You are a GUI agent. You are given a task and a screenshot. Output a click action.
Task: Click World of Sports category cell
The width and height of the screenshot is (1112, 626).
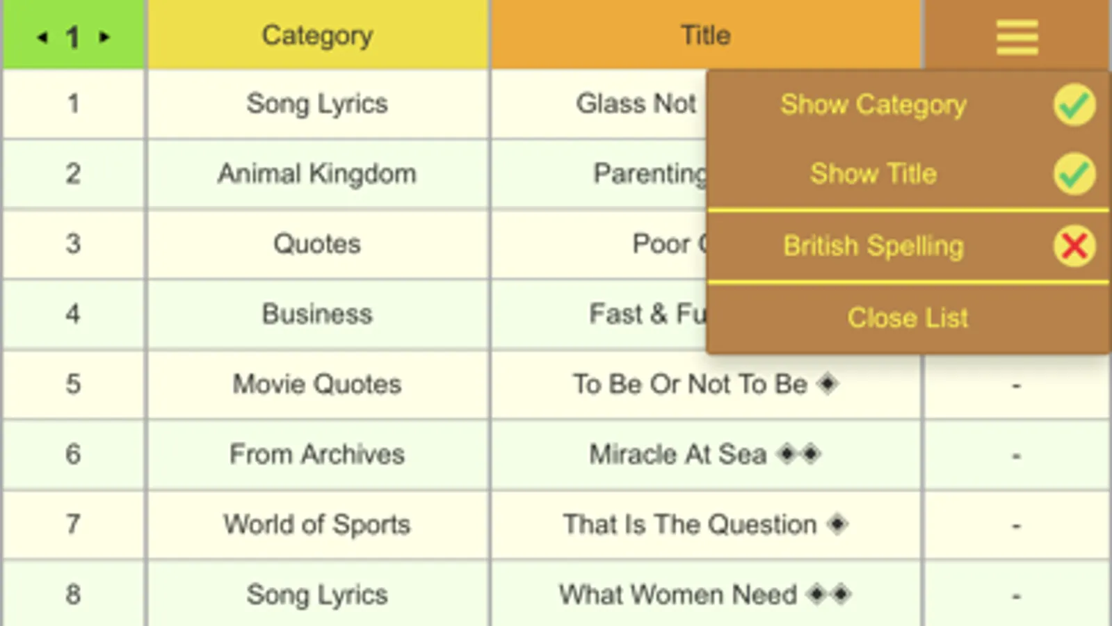point(317,524)
